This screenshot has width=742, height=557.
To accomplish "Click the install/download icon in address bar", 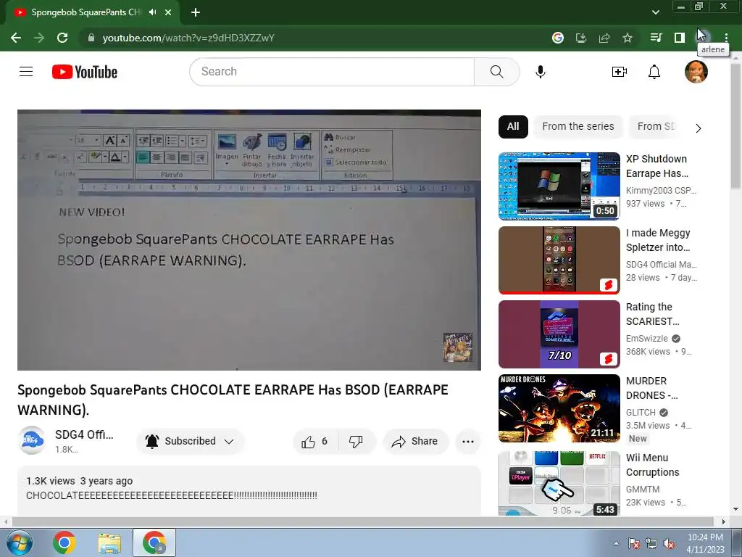I will coord(581,38).
